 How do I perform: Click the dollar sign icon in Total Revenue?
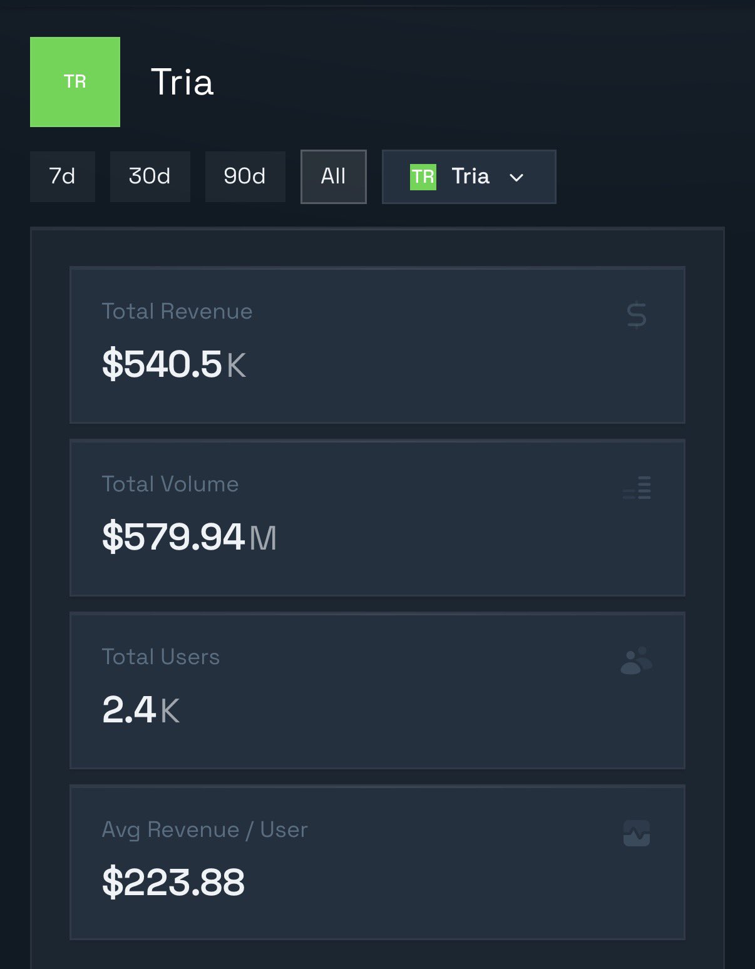tap(636, 315)
